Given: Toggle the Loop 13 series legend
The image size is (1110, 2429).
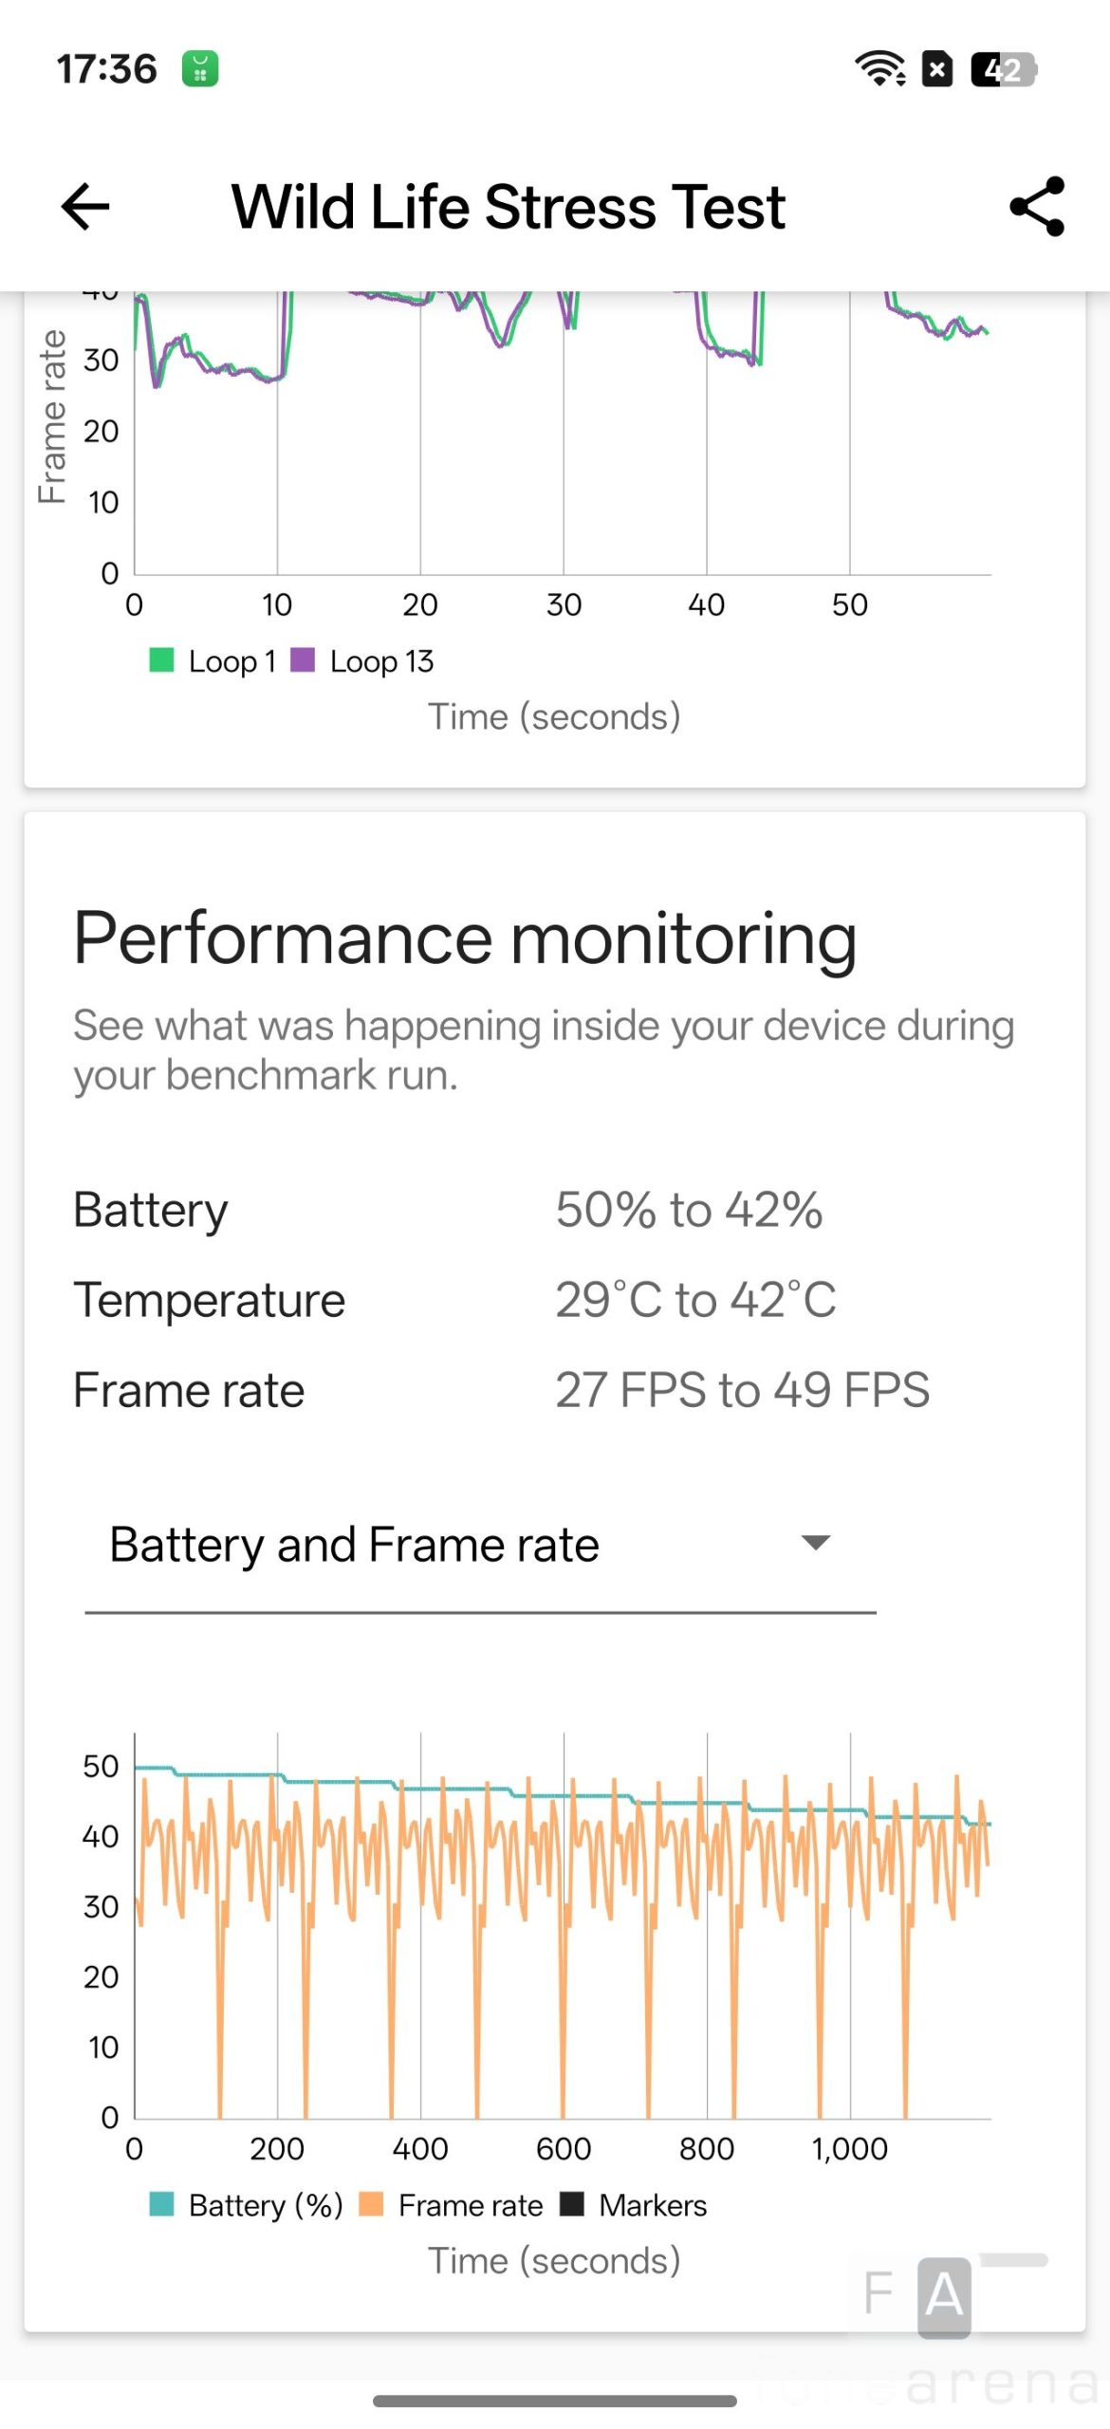Looking at the screenshot, I should (x=363, y=660).
